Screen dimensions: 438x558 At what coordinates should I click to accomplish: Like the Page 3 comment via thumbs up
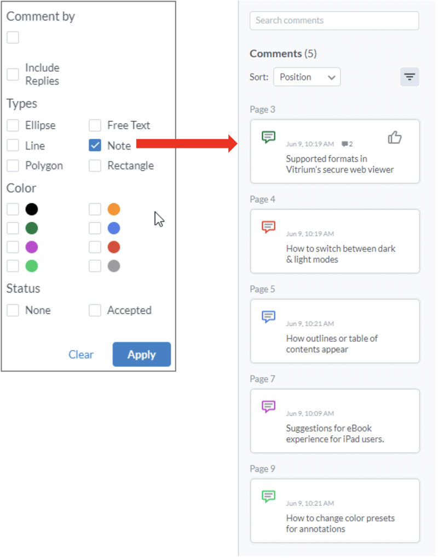click(x=395, y=138)
